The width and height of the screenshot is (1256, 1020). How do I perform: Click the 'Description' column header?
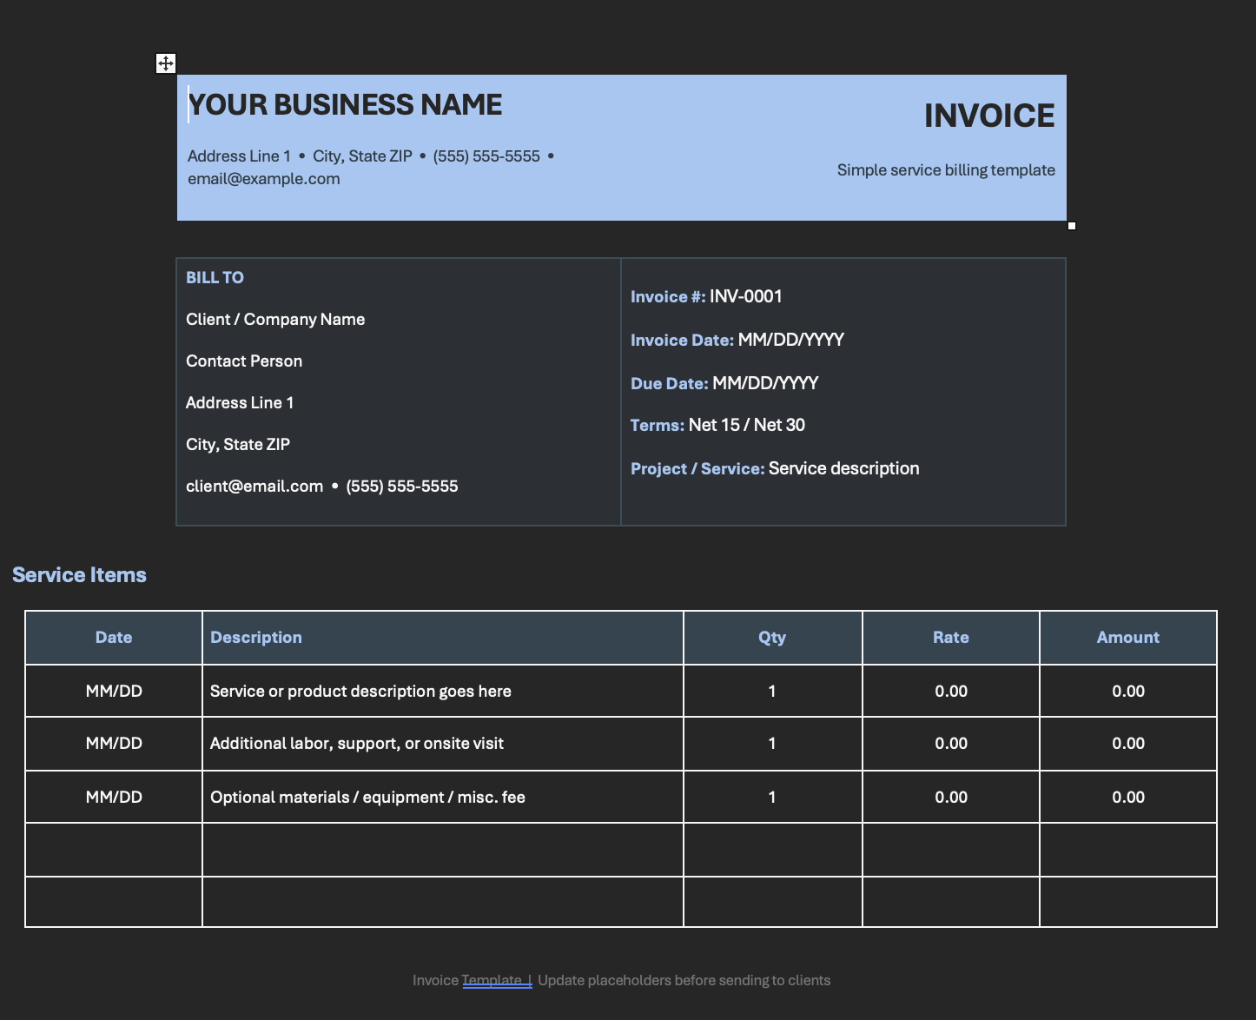[256, 638]
